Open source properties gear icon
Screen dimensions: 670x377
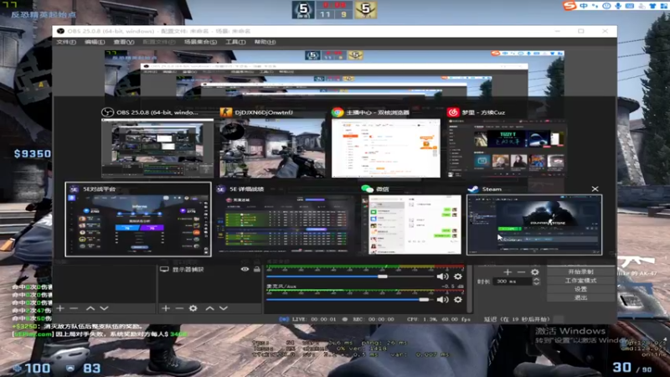[x=193, y=308]
